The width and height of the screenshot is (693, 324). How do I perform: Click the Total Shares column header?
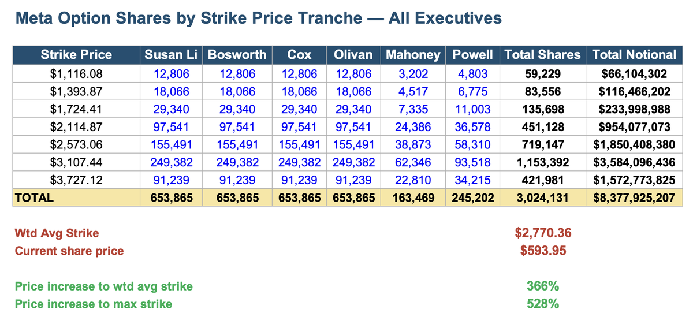542,55
